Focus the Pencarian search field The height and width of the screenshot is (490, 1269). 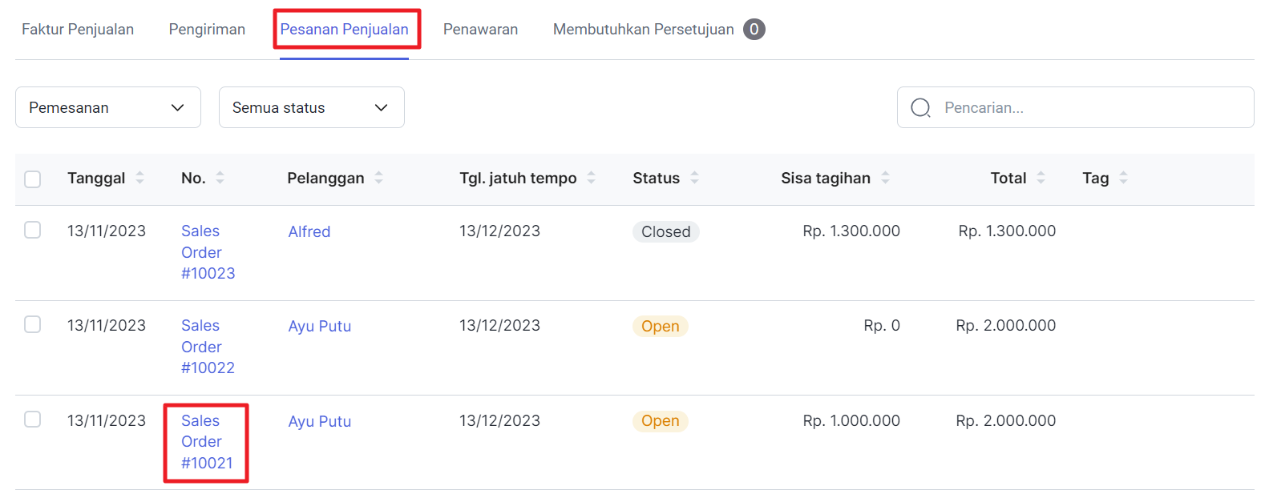click(x=1076, y=107)
